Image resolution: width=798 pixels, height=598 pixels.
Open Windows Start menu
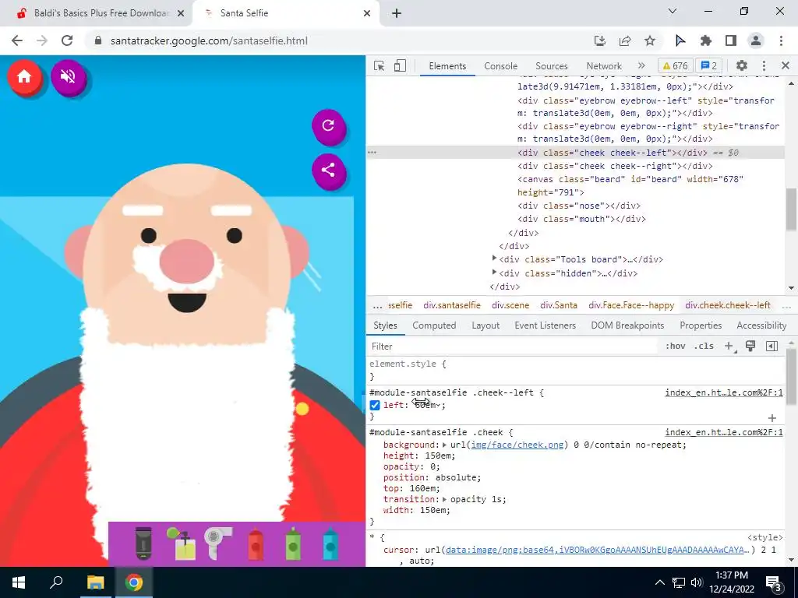pos(19,582)
